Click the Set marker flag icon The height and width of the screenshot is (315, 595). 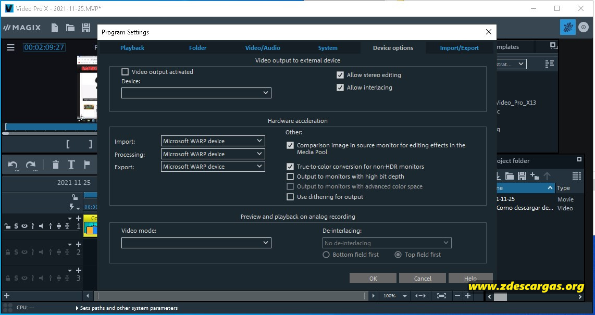pyautogui.click(x=87, y=165)
